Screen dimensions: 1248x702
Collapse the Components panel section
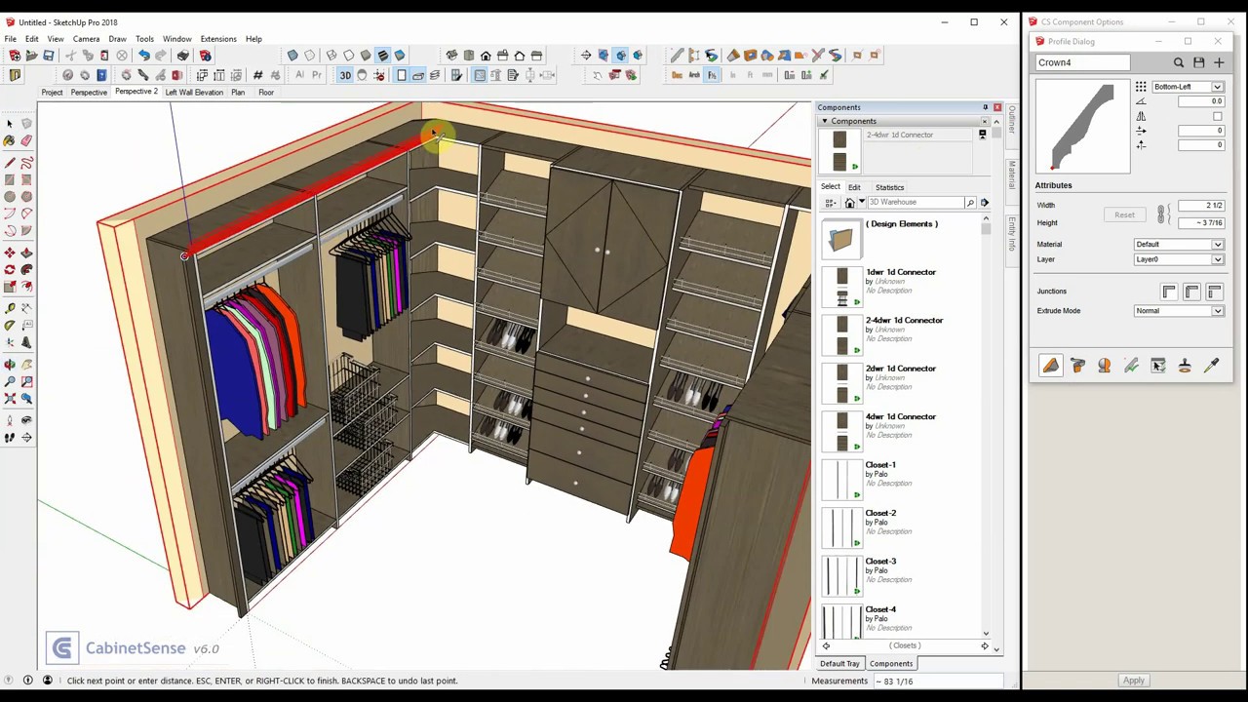(825, 122)
